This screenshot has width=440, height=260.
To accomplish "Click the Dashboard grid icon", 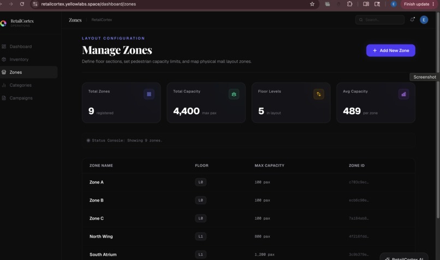I will [x=4, y=46].
